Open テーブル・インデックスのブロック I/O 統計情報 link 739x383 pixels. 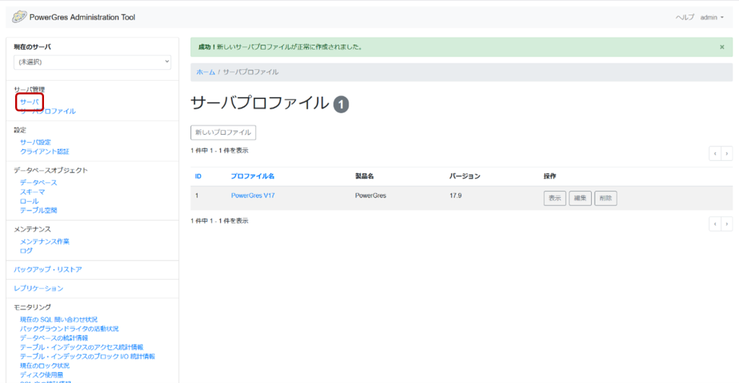pos(87,356)
